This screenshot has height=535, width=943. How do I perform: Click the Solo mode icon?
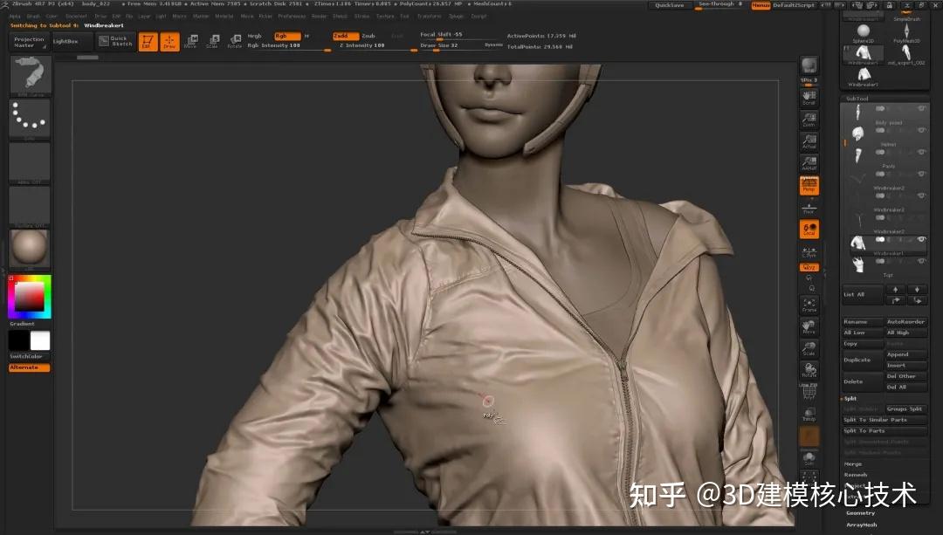(809, 458)
